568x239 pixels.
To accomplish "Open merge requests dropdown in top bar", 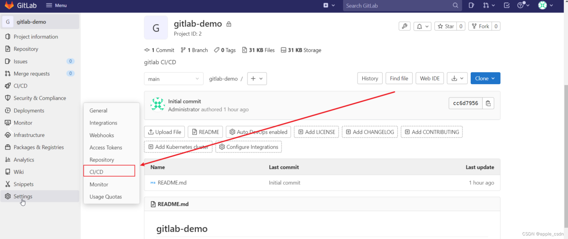I will [x=489, y=5].
